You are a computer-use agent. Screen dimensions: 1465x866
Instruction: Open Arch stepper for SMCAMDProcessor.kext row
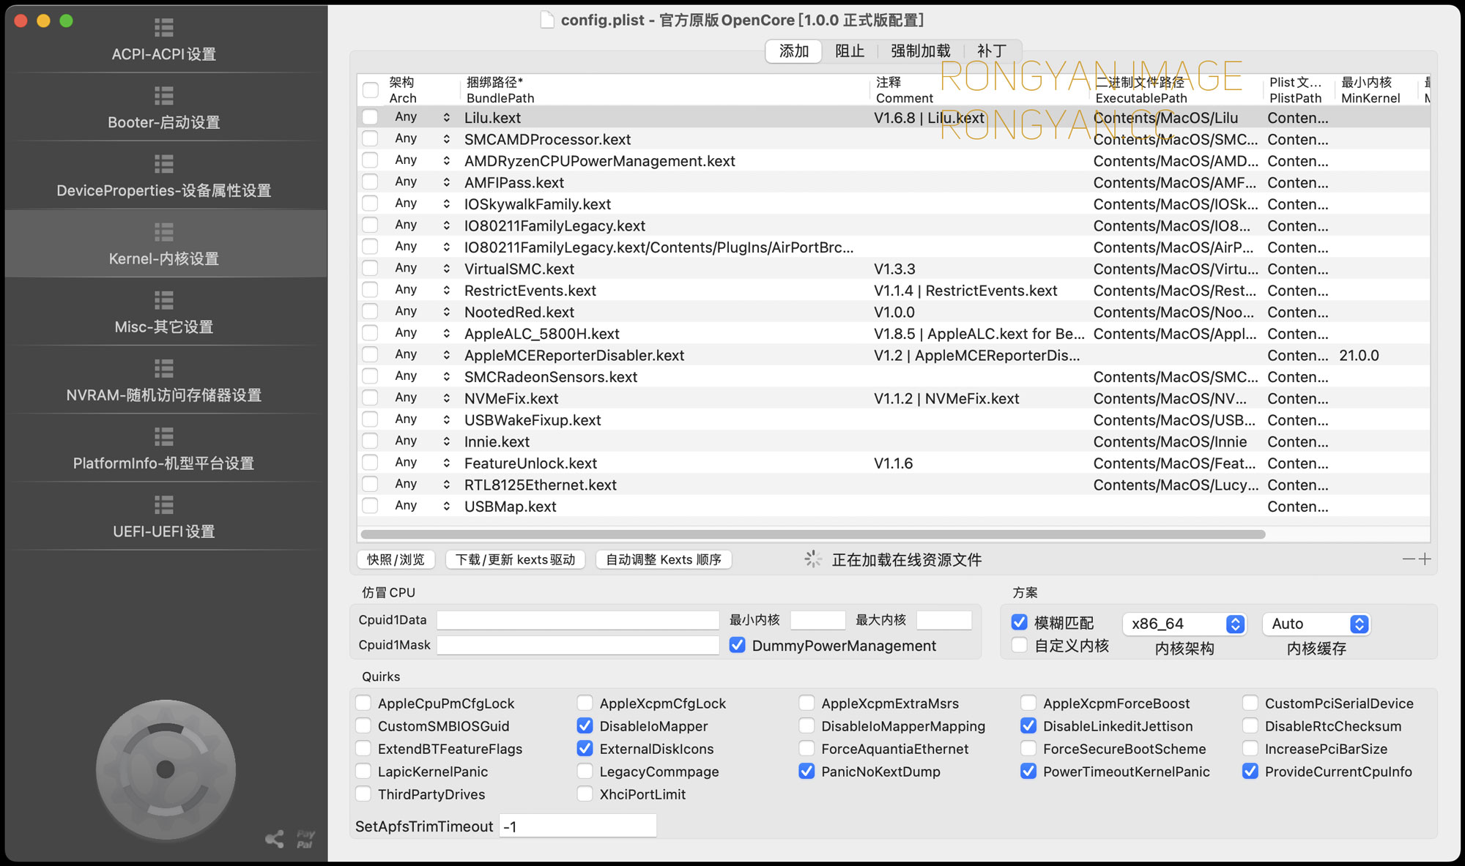point(447,139)
